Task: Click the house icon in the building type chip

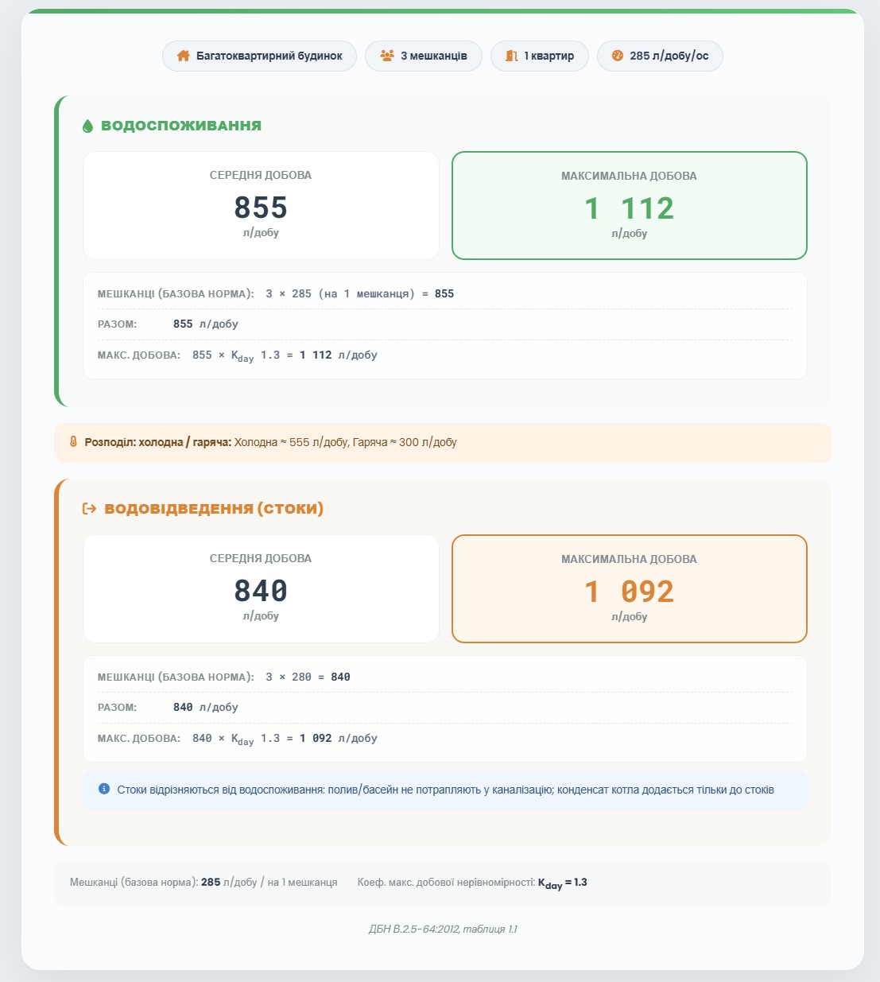Action: 184,56
